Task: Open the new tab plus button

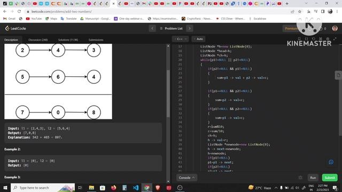Action: coord(287,4)
